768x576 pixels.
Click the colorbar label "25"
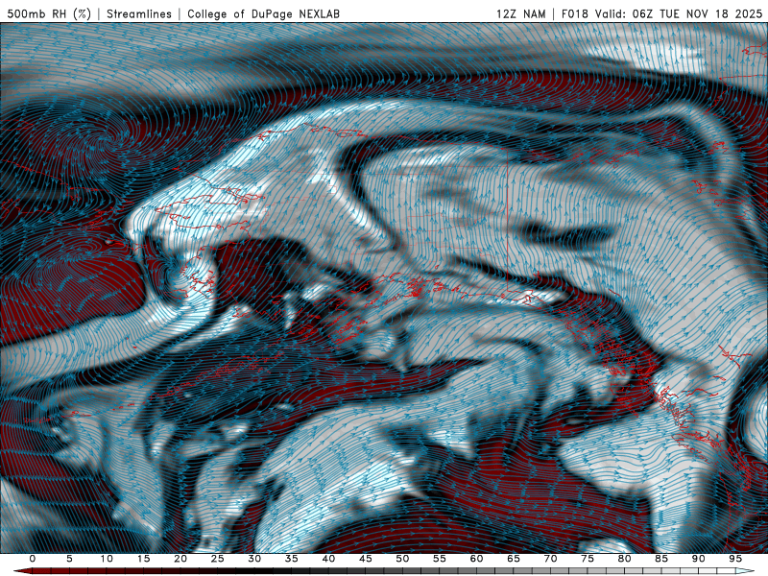coord(218,559)
